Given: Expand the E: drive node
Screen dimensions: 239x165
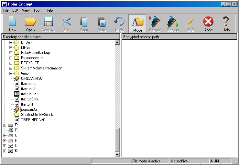Looking at the screenshot, I should [x=5, y=125].
